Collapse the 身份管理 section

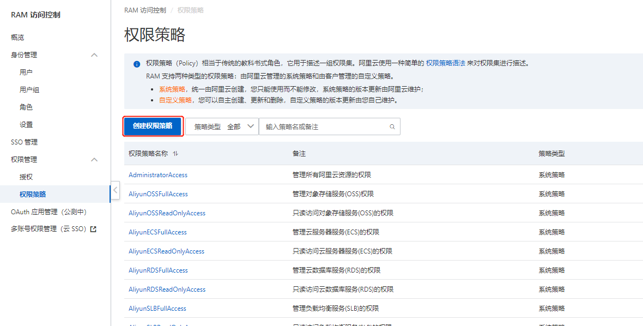click(x=94, y=55)
